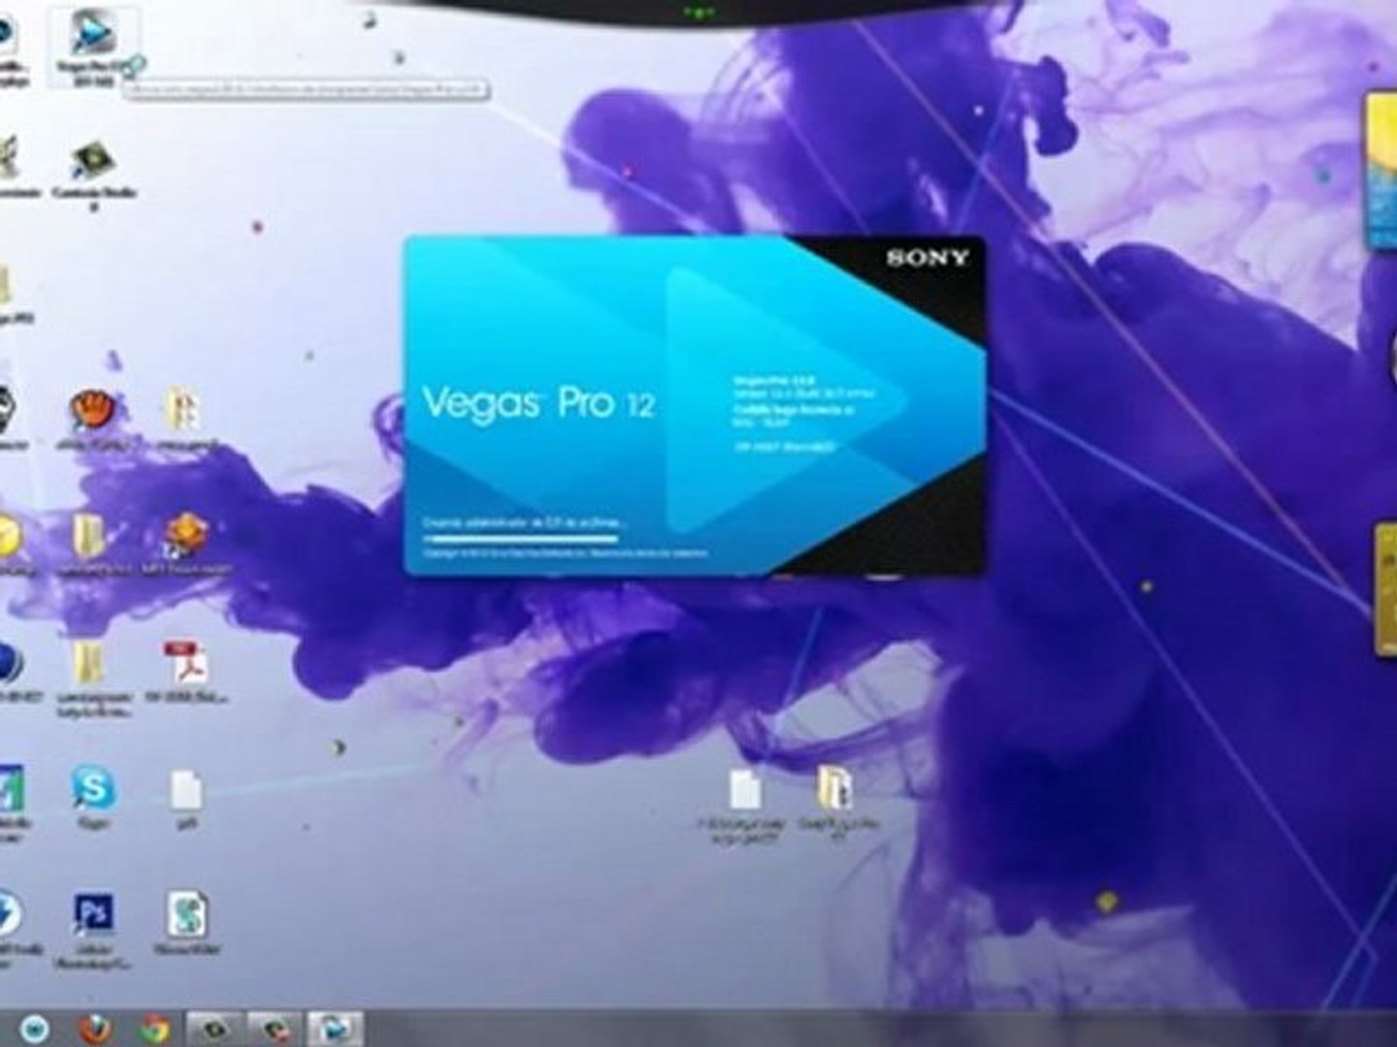
Task: Select the zipped folder next to orange icon
Action: [x=183, y=419]
